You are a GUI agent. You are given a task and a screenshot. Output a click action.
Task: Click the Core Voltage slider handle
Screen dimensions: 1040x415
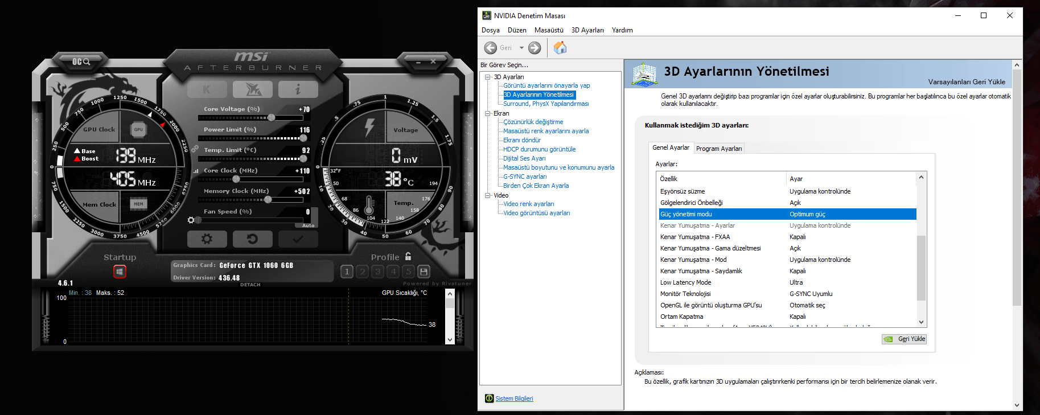coord(272,117)
